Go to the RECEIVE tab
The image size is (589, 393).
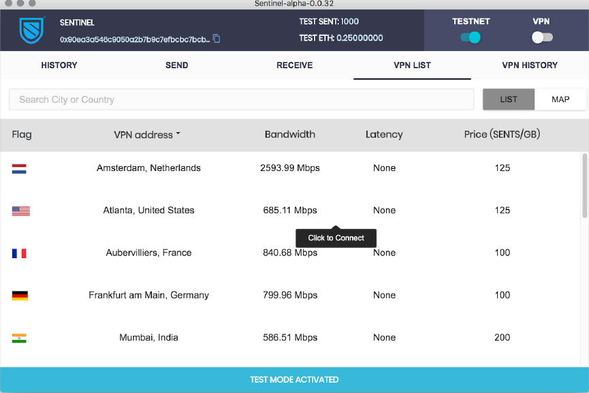pos(294,65)
